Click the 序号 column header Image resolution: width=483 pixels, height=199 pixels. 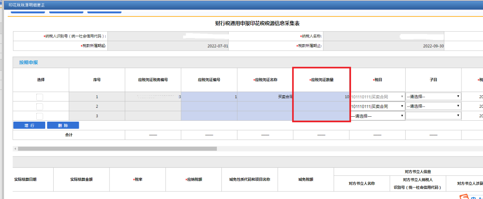pos(97,80)
